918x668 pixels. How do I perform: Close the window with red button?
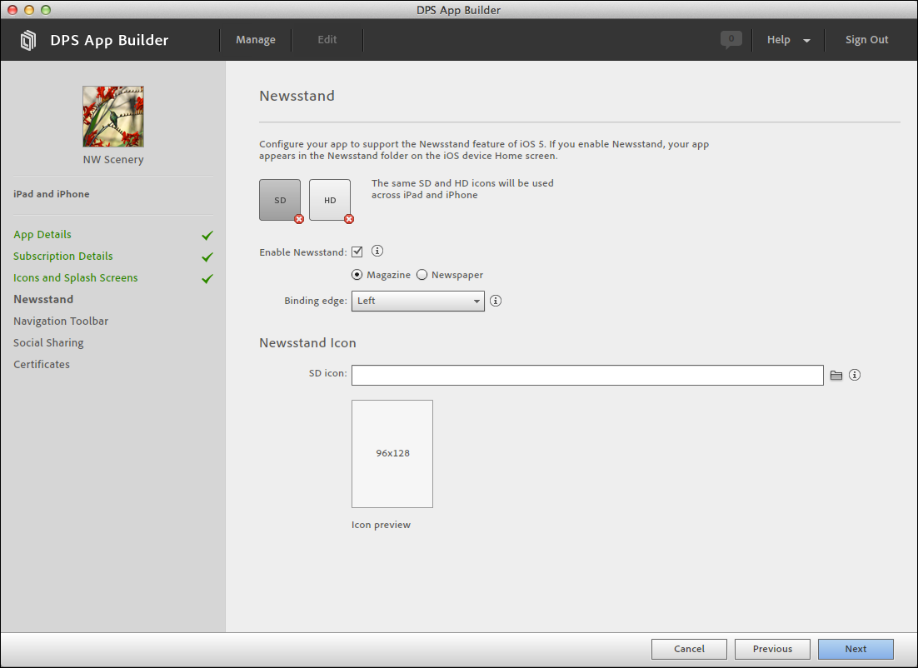click(x=12, y=9)
